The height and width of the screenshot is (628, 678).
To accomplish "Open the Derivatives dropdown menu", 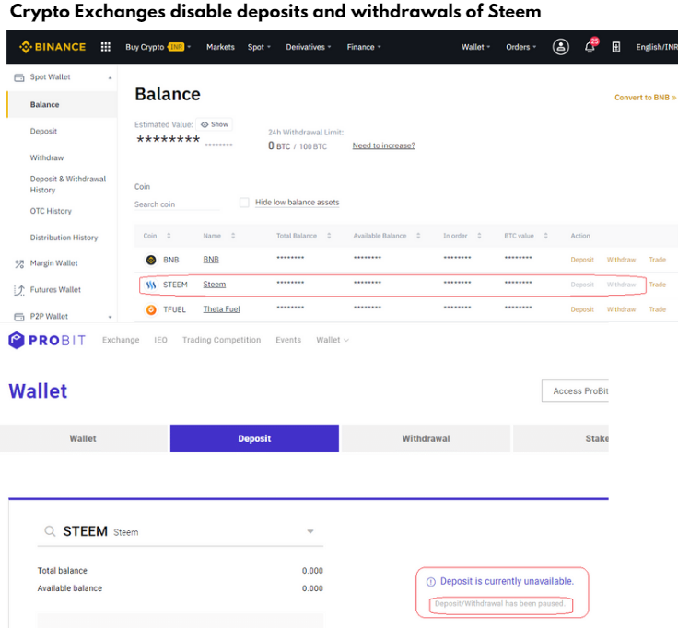I will coord(309,47).
